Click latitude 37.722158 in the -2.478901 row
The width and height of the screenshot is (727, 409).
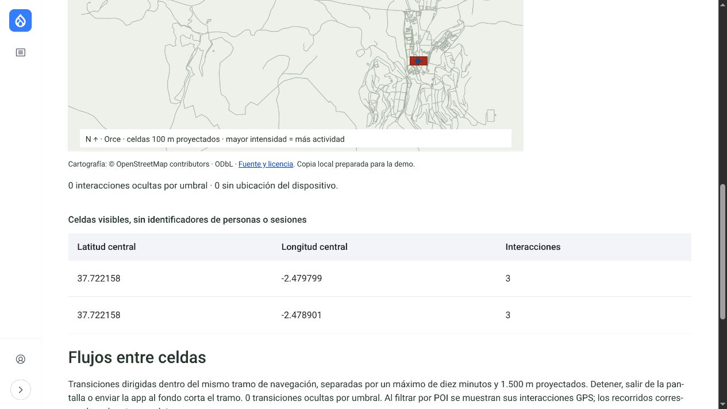coord(99,315)
